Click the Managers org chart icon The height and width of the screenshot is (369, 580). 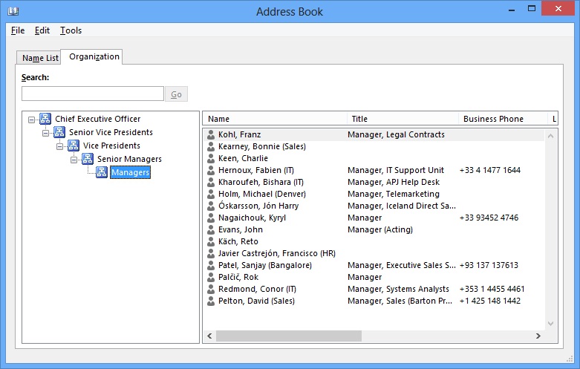click(x=102, y=172)
